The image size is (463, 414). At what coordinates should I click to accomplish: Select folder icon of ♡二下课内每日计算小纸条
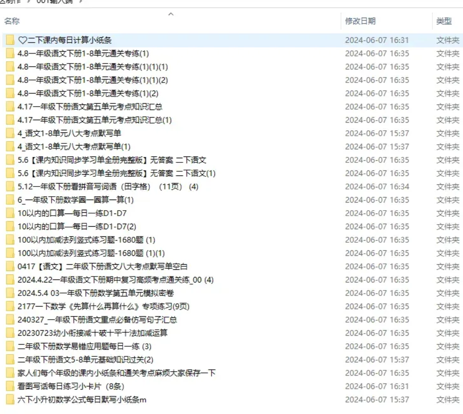tap(10, 40)
